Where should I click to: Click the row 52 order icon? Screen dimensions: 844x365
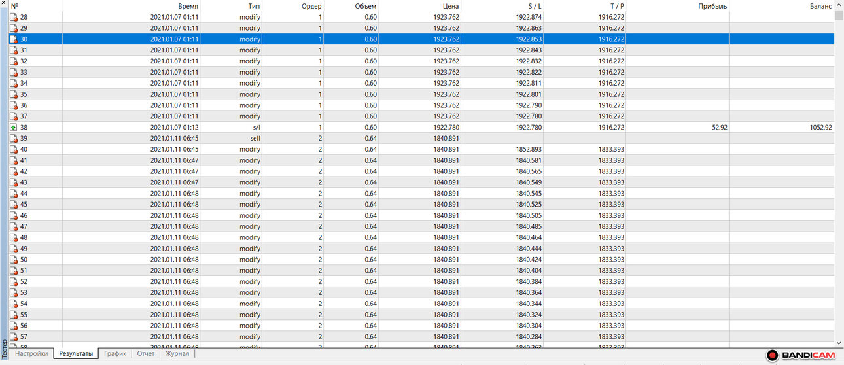pos(14,282)
